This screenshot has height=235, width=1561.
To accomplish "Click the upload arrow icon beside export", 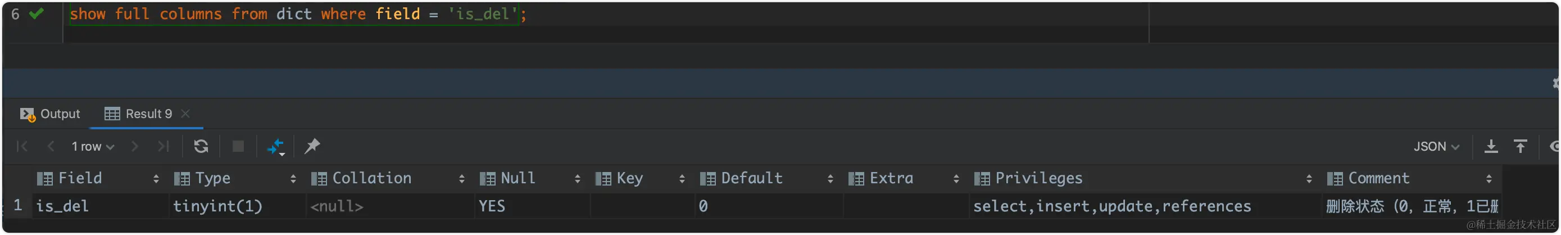I will 1520,147.
